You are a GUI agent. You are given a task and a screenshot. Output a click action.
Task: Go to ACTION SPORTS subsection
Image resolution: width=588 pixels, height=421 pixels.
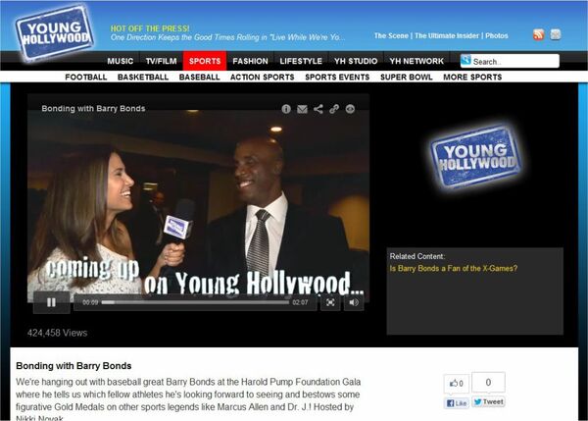(x=262, y=77)
